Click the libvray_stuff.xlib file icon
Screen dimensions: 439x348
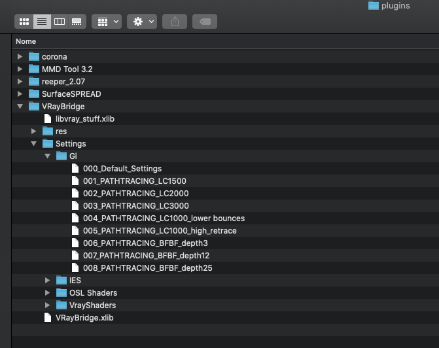(x=48, y=118)
